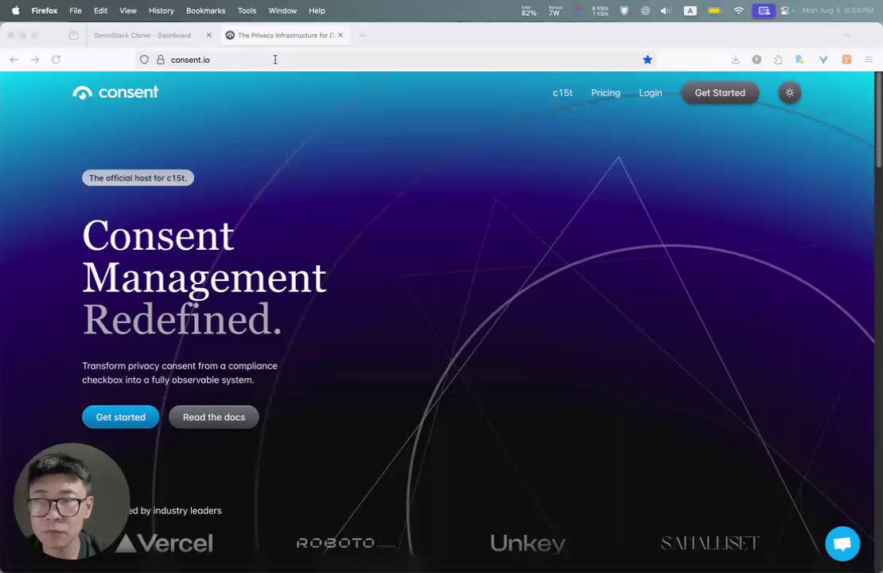Open Control Center from menu bar
Viewport: 883px width, 573px height.
click(786, 10)
